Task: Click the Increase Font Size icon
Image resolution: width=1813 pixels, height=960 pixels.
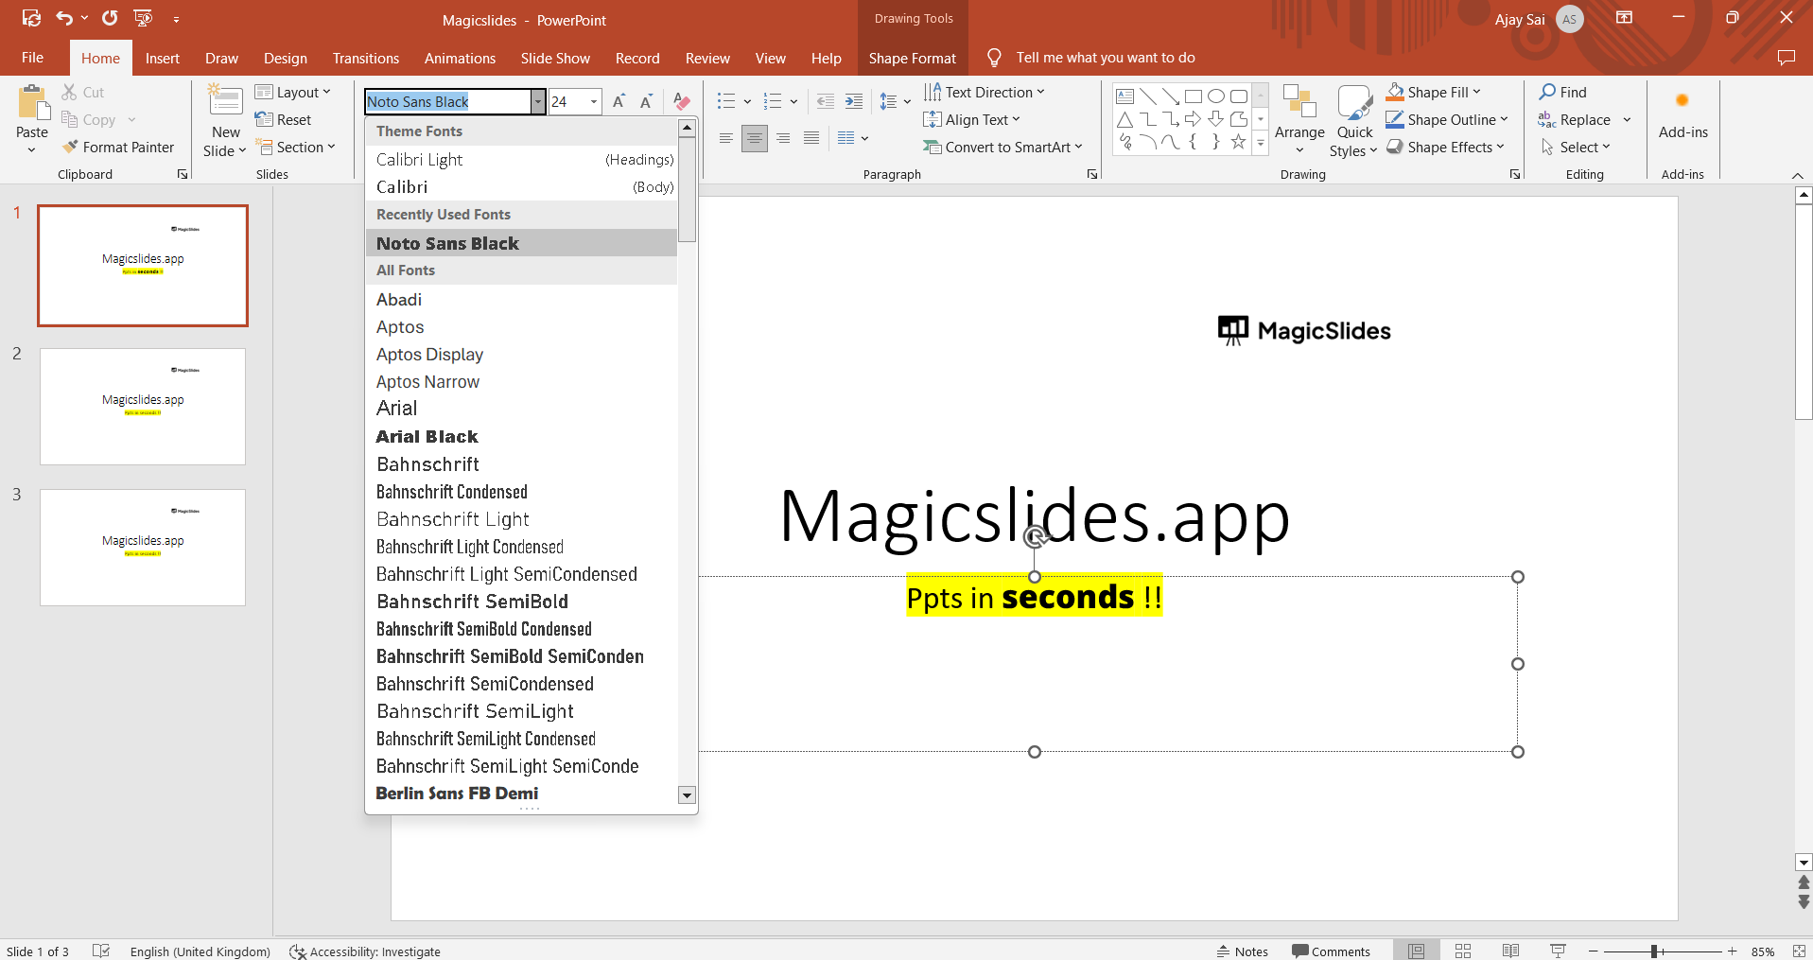Action: pyautogui.click(x=619, y=102)
